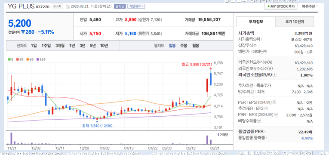Click the 최고 5,890 (02/21) chart label
329x155 pixels.
coord(197,65)
